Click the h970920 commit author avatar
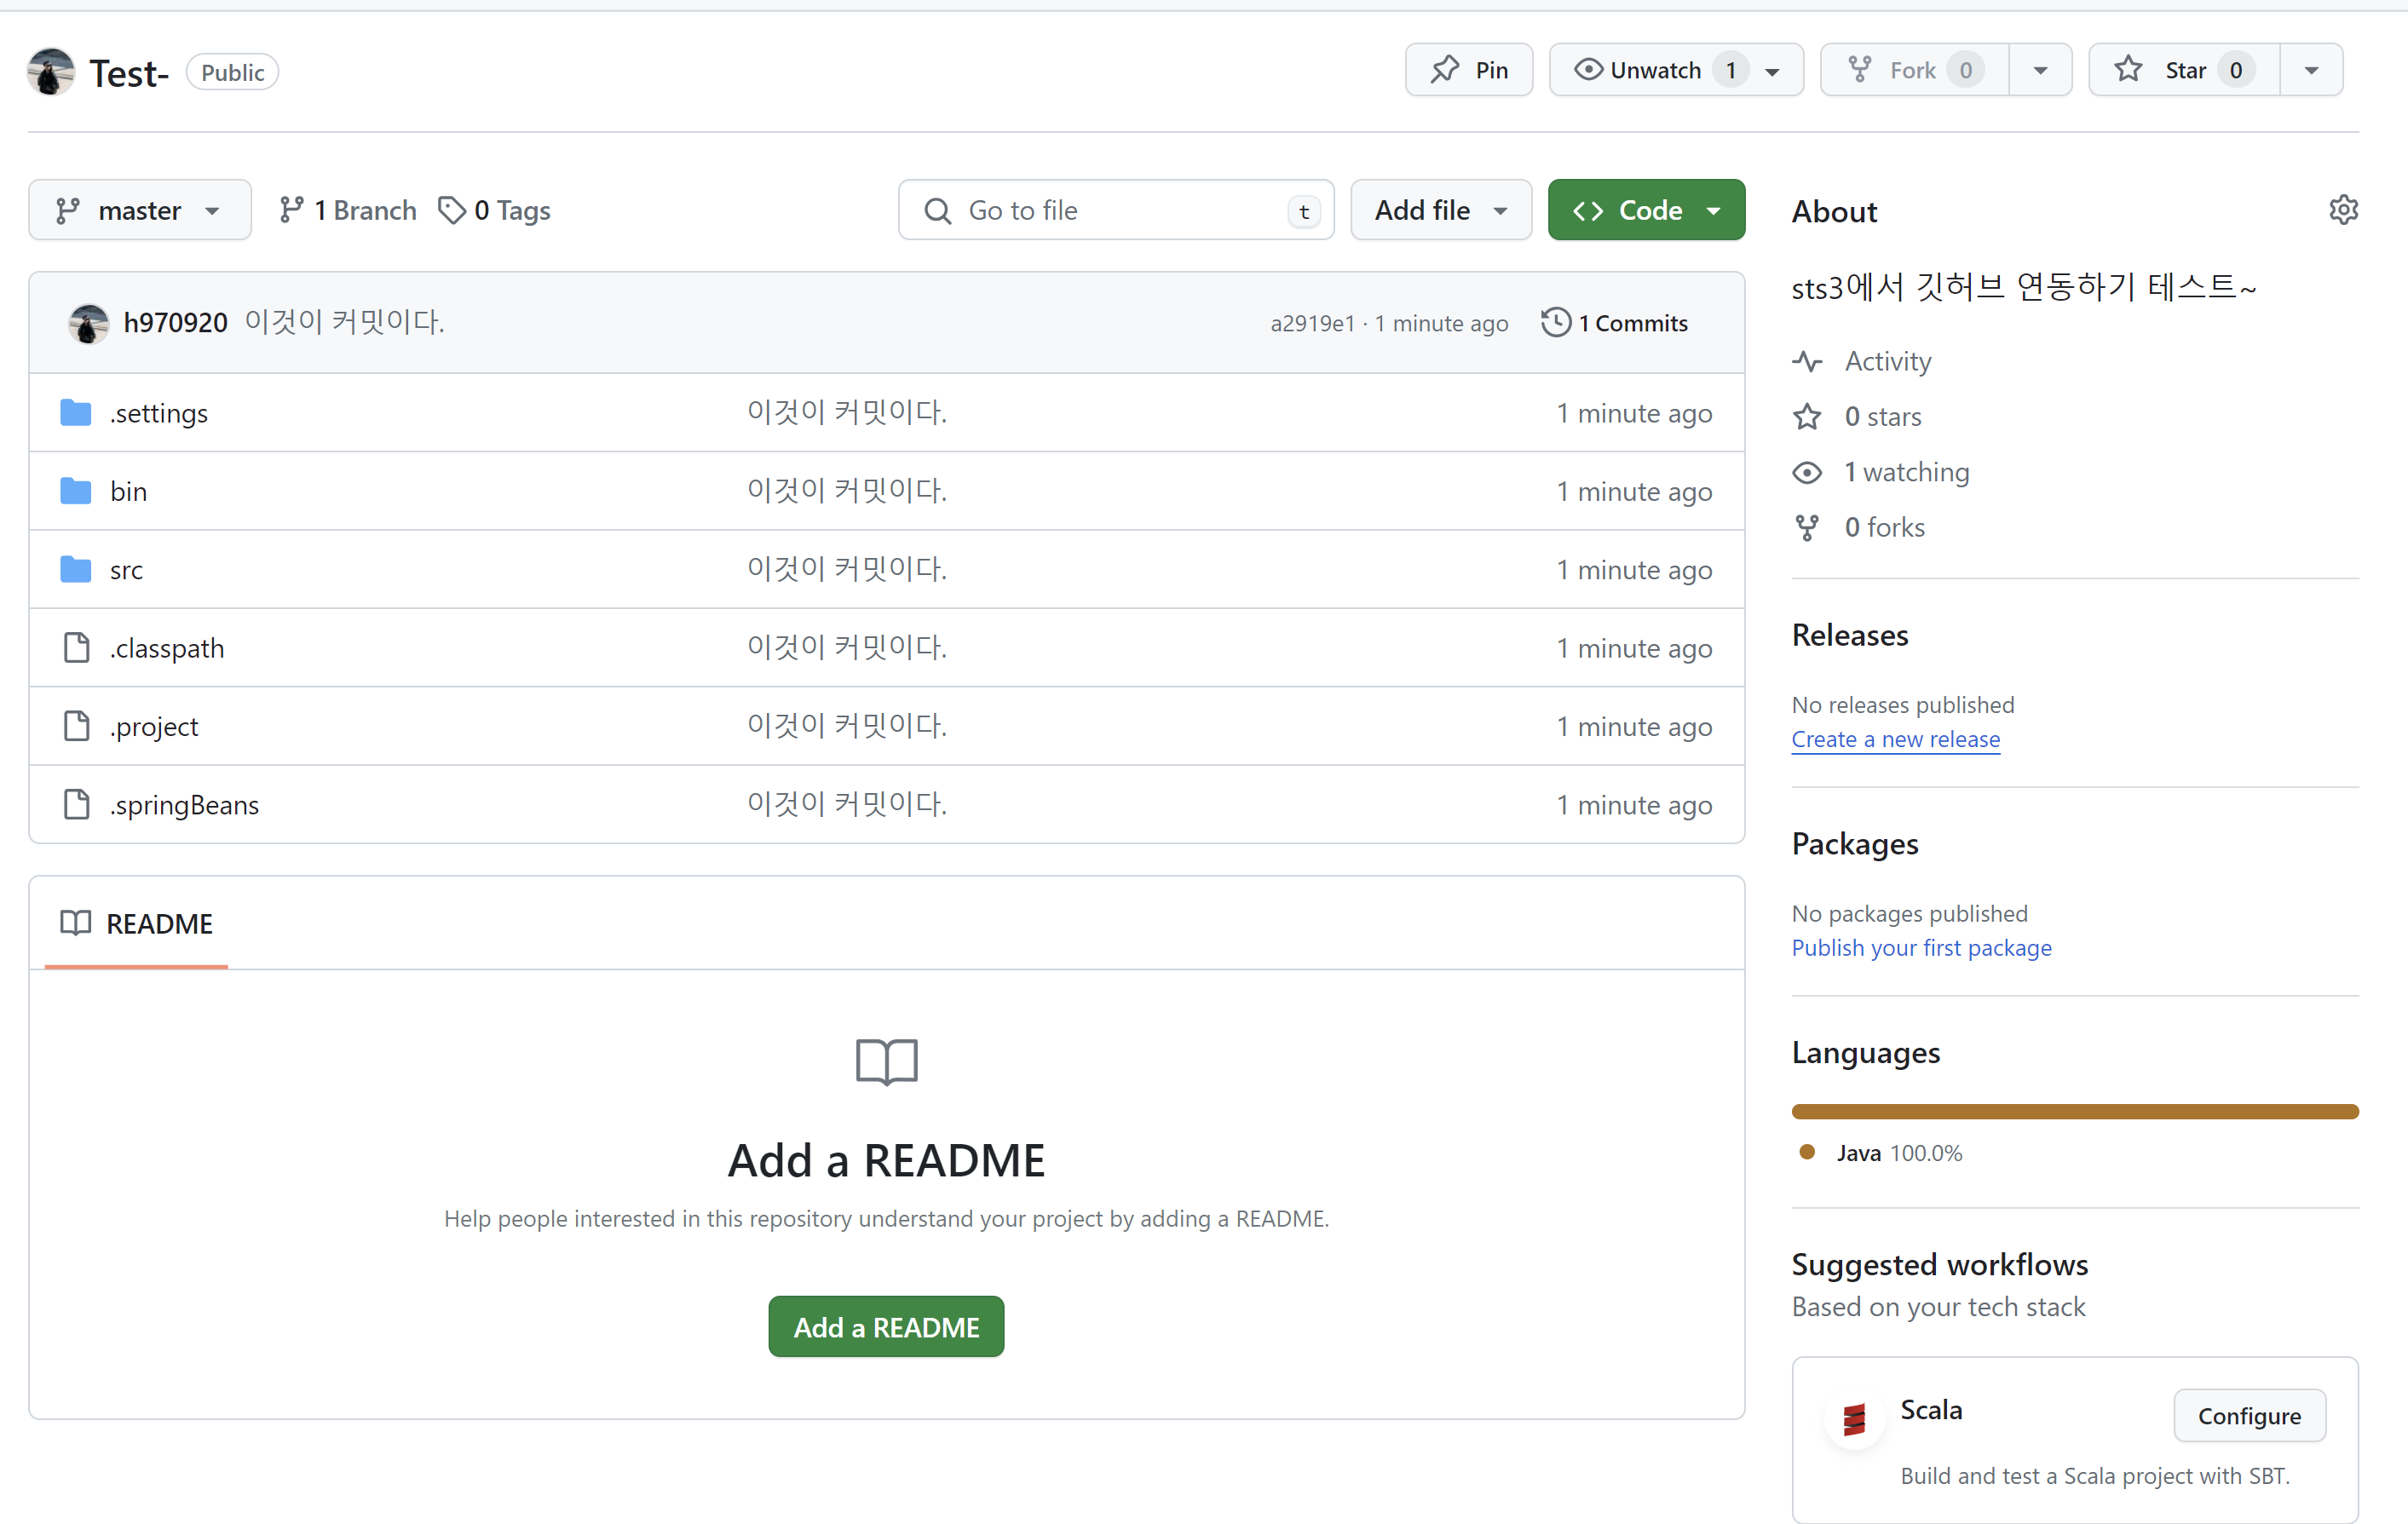 point(88,323)
